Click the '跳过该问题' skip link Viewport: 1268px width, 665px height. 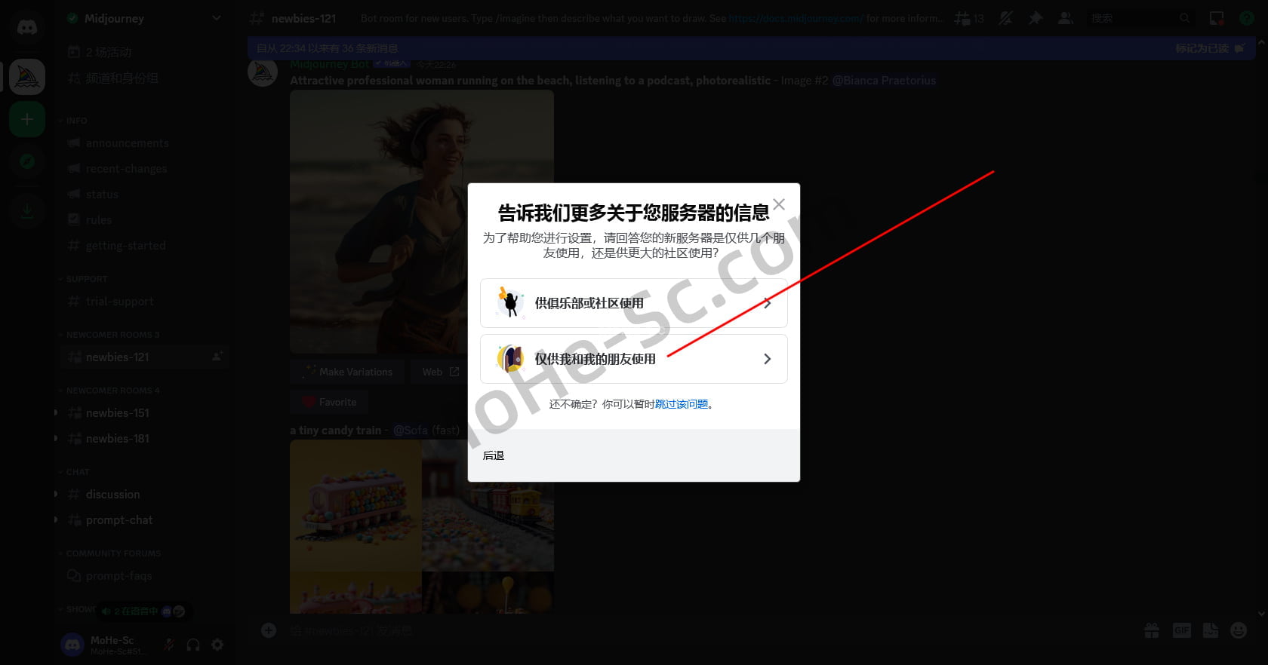pos(681,404)
